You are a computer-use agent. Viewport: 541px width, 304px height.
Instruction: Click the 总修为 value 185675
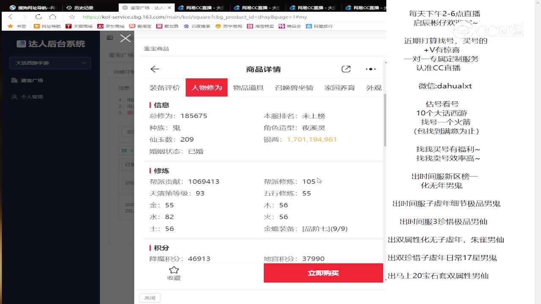(194, 116)
